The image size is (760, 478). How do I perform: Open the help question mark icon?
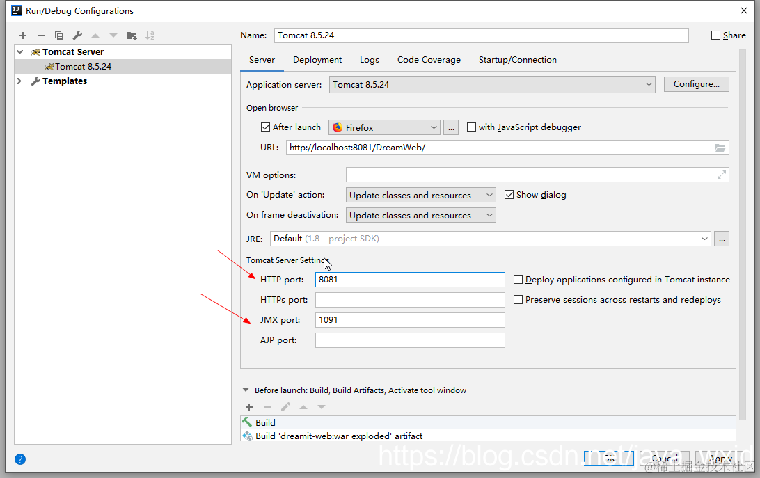(x=20, y=459)
